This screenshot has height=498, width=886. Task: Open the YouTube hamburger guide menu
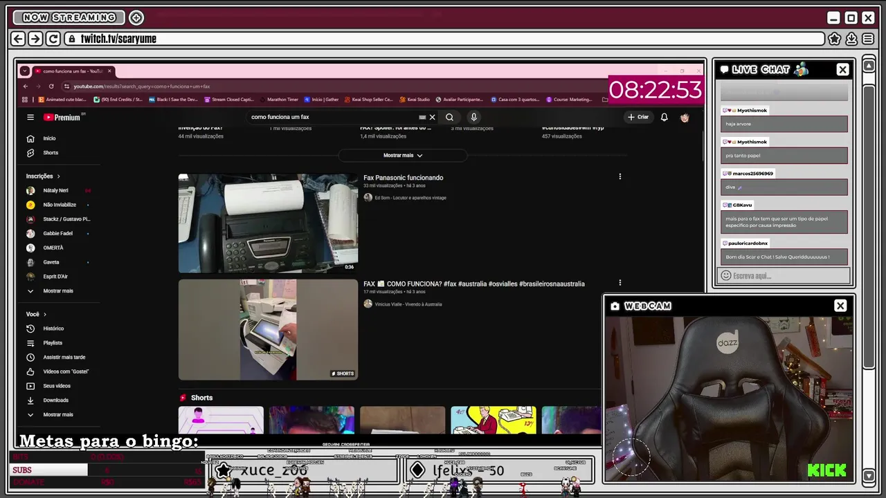(x=30, y=117)
